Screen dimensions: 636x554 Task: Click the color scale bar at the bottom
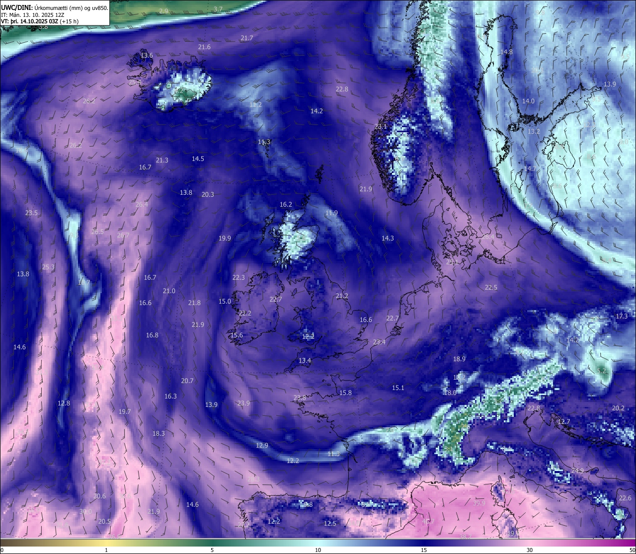point(318,543)
